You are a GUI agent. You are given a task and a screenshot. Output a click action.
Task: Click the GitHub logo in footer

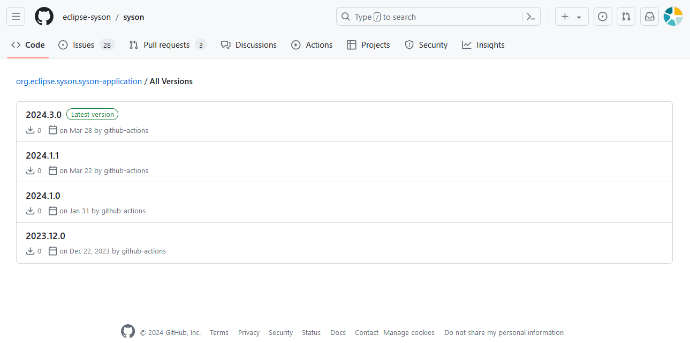pos(128,332)
